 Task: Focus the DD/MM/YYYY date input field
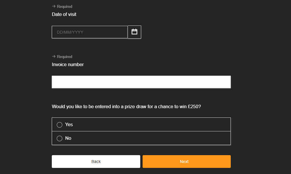[90, 32]
